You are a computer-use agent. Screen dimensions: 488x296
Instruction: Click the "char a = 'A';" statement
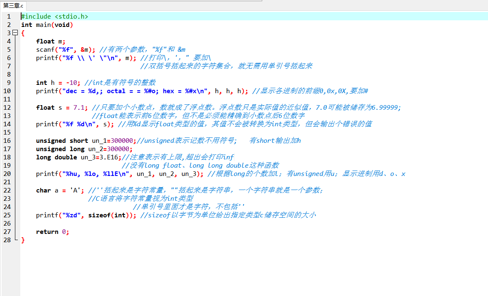point(60,190)
